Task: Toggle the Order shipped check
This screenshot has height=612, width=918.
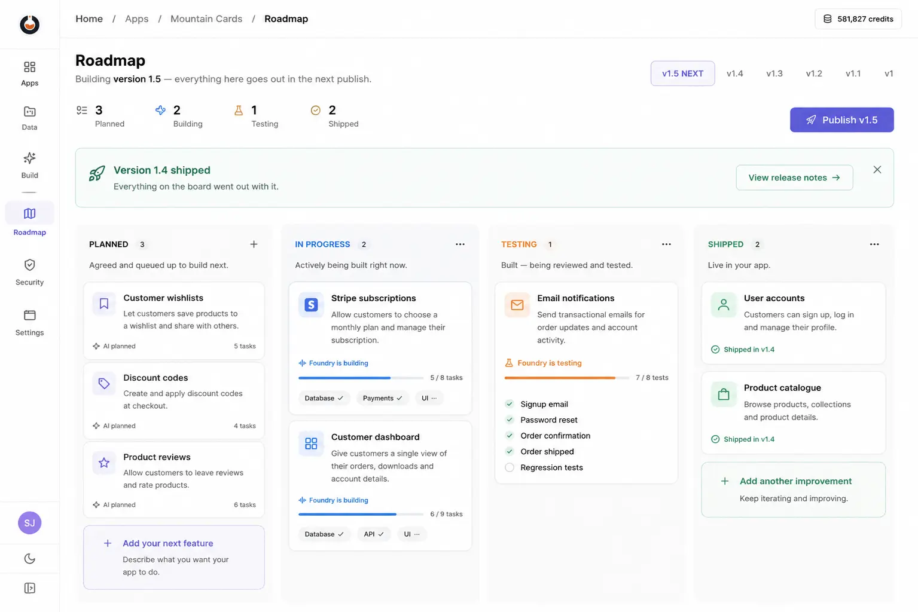Action: pyautogui.click(x=510, y=452)
